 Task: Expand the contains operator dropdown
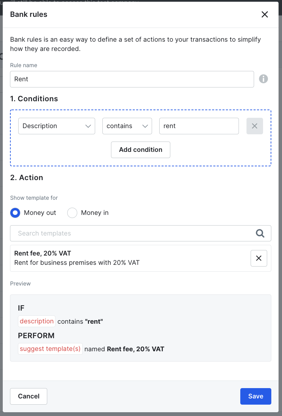pos(127,126)
